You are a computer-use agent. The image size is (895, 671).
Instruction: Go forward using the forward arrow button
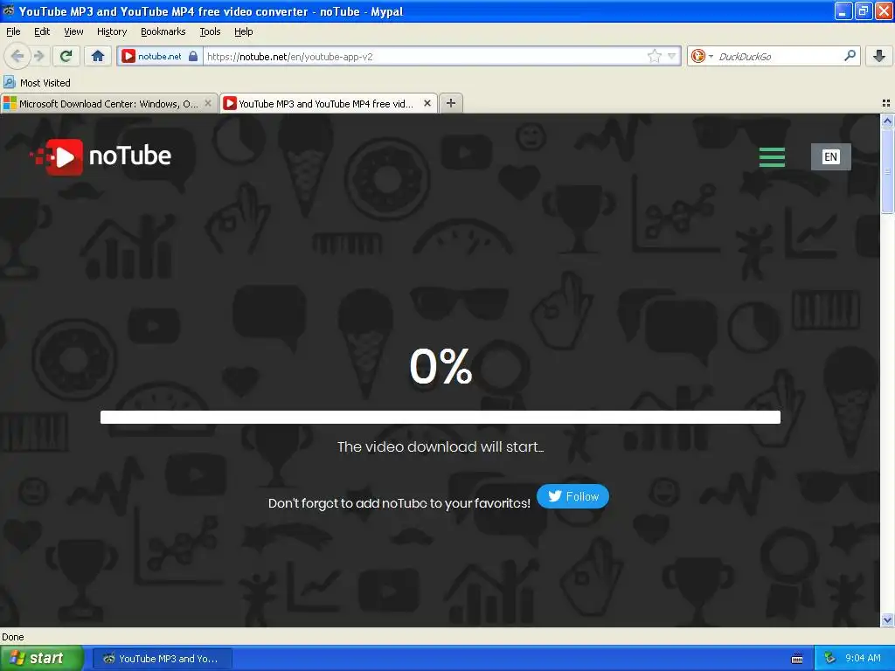tap(38, 56)
